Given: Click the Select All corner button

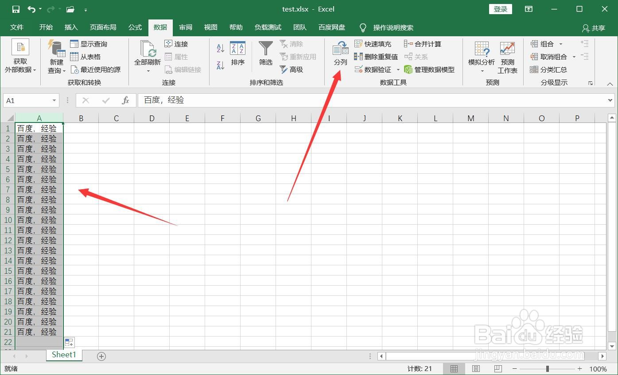Looking at the screenshot, I should [x=8, y=118].
